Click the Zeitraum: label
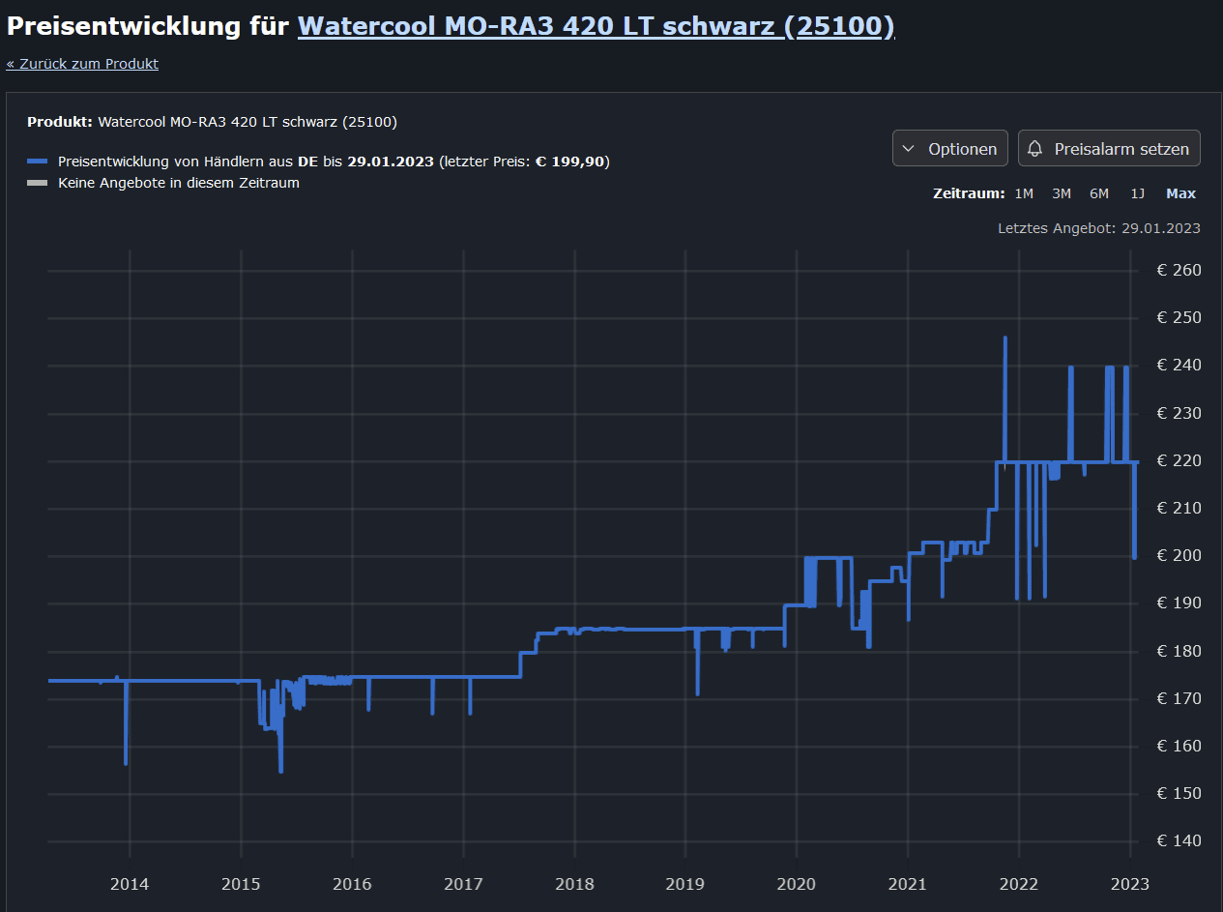 [969, 193]
